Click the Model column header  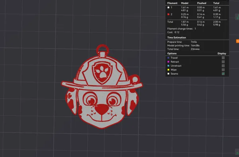point(184,3)
